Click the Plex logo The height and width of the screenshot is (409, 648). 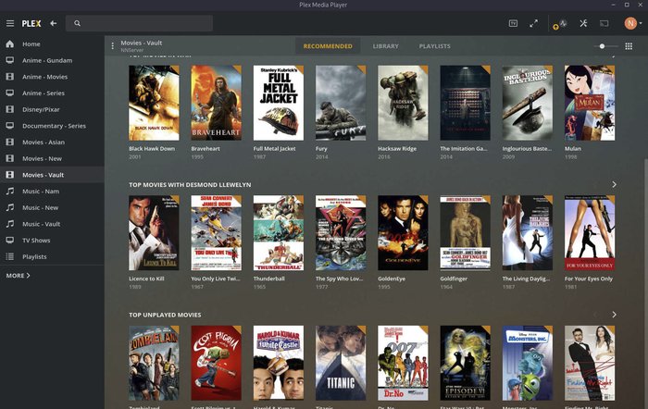tap(31, 23)
